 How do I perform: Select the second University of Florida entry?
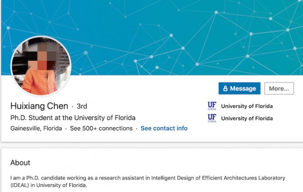point(247,118)
